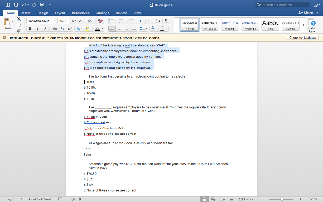The height and width of the screenshot is (202, 323).
Task: Switch to Draft view icon
Action: [x=232, y=199]
